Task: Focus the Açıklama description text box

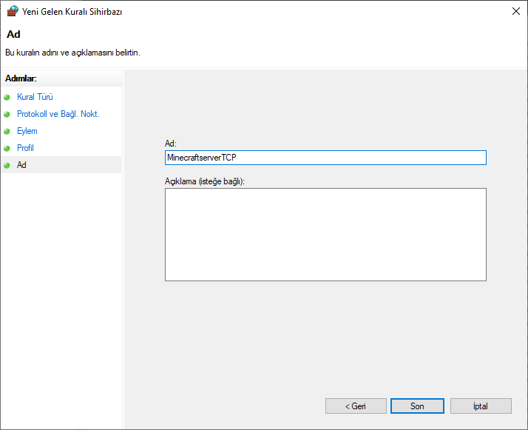Action: [325, 235]
